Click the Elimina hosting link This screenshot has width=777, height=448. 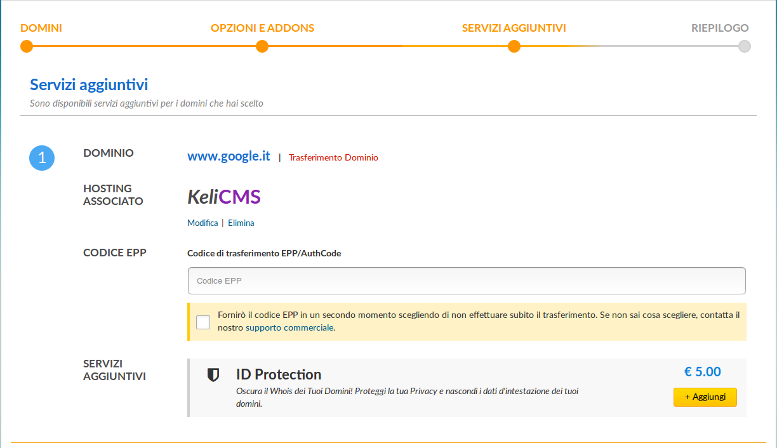coord(241,223)
